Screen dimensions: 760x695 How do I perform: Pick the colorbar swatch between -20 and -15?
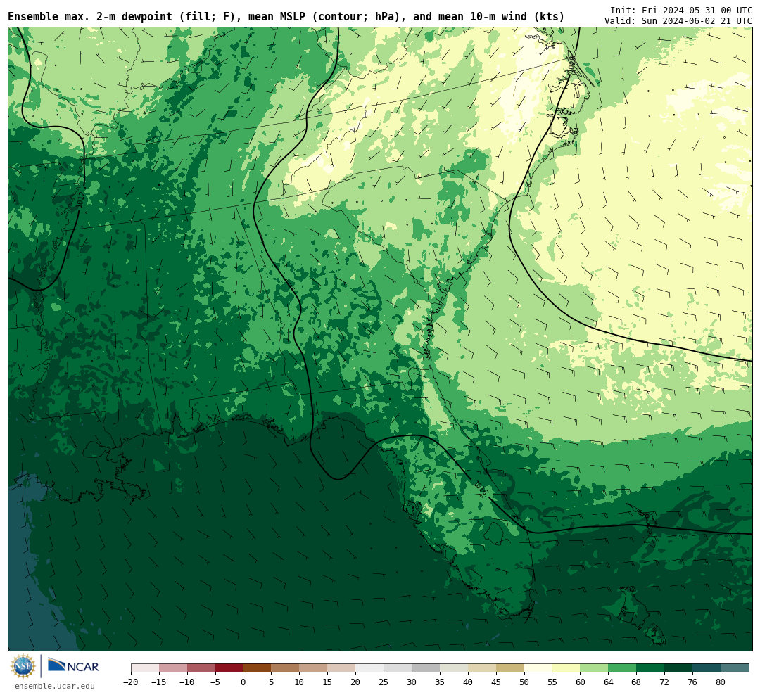[x=145, y=668]
